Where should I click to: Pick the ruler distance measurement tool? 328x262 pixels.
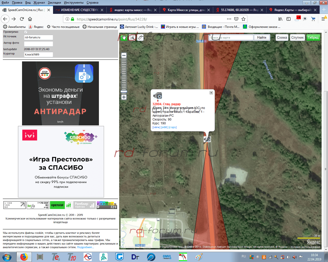click(x=140, y=38)
